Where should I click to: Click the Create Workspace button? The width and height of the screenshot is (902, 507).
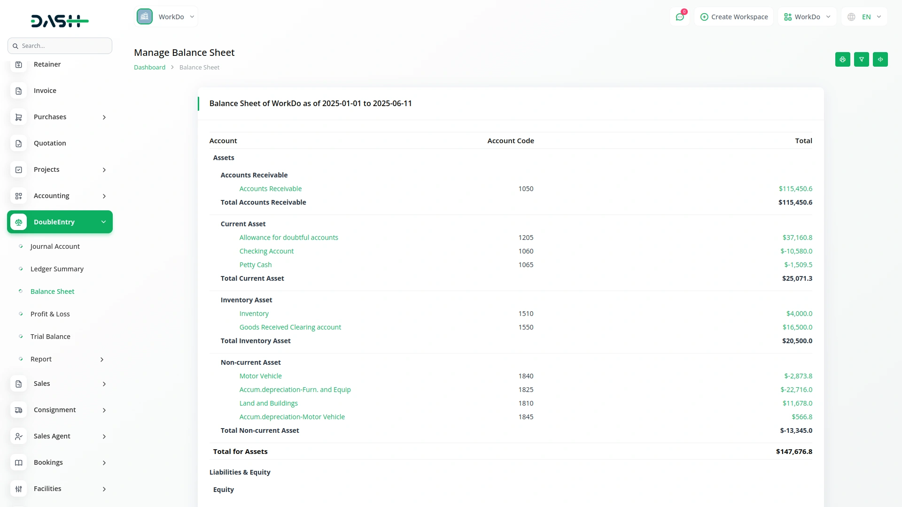pyautogui.click(x=734, y=17)
